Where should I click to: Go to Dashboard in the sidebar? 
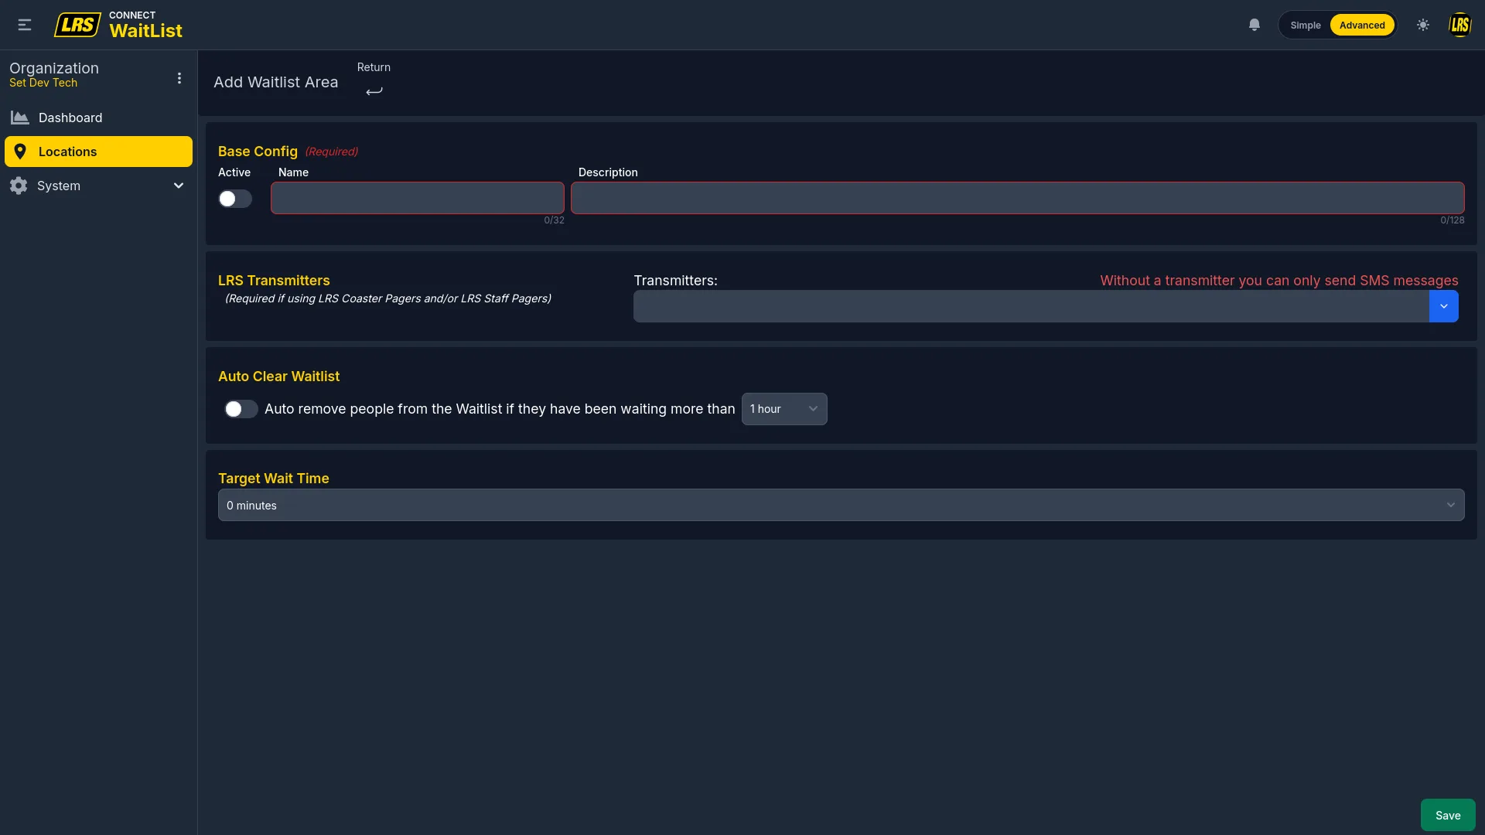coord(98,118)
